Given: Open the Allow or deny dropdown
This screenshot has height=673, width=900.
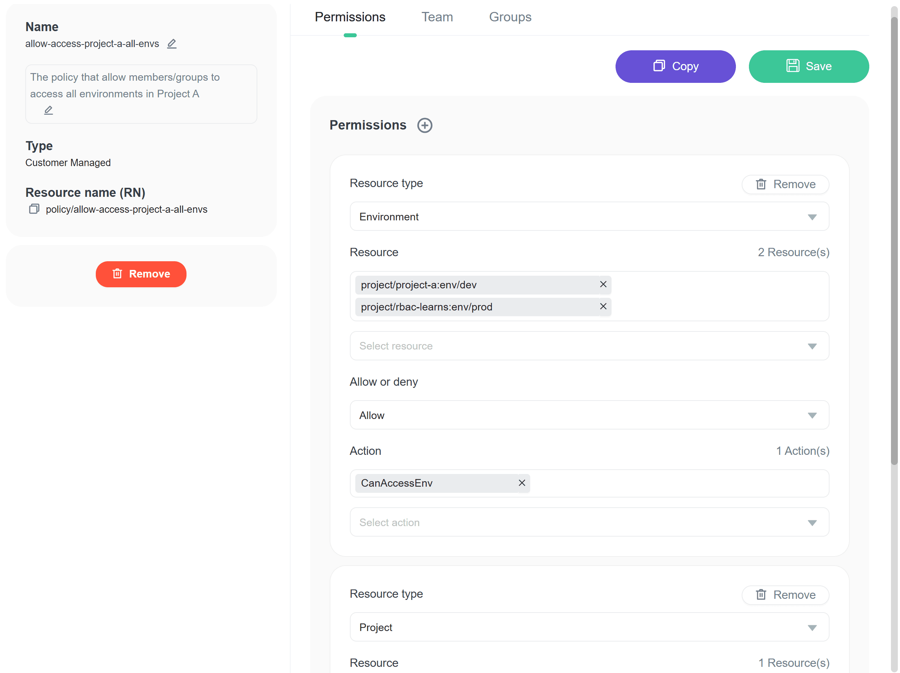Looking at the screenshot, I should (589, 415).
